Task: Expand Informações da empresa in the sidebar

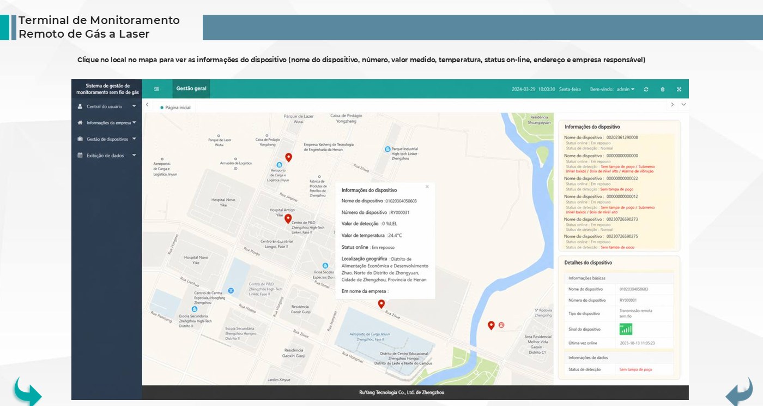Action: pyautogui.click(x=107, y=123)
